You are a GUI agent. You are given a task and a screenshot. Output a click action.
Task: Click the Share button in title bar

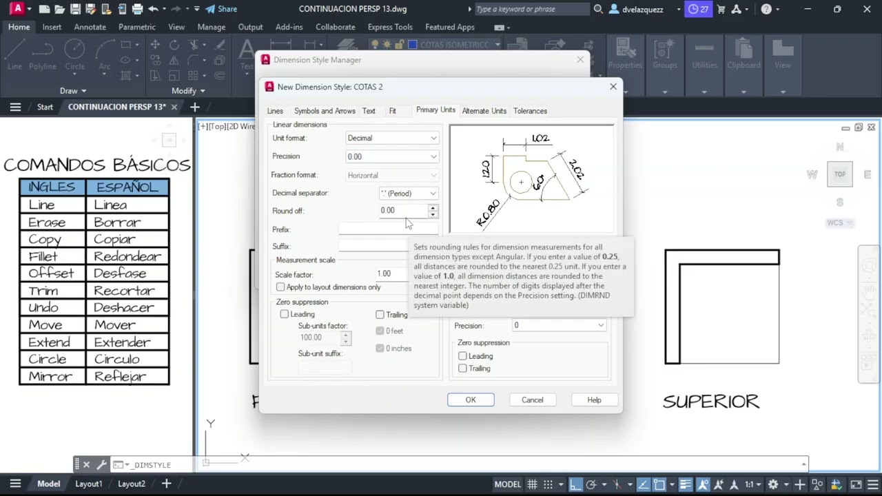221,9
